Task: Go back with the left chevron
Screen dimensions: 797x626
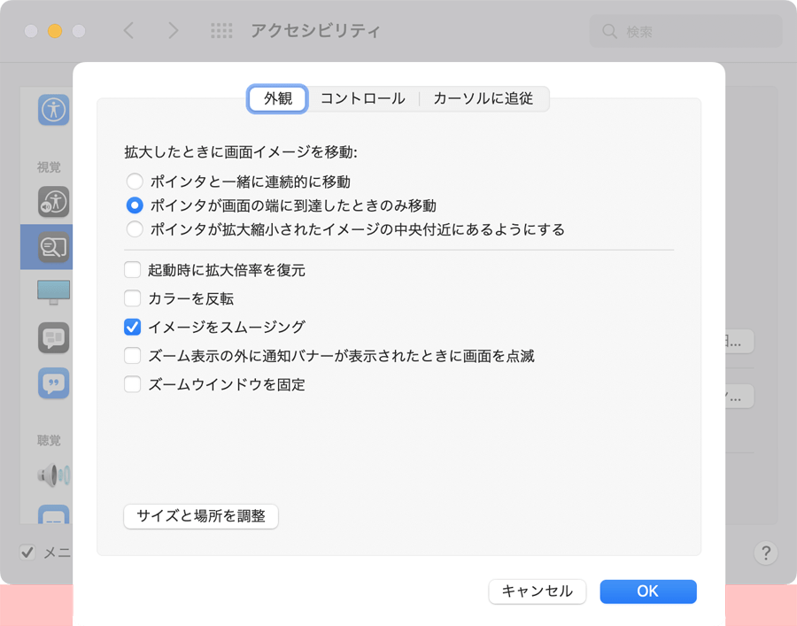Action: click(128, 31)
